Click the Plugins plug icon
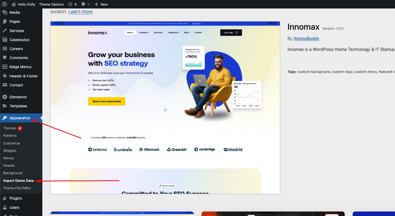The height and width of the screenshot is (216, 395). tap(5, 198)
